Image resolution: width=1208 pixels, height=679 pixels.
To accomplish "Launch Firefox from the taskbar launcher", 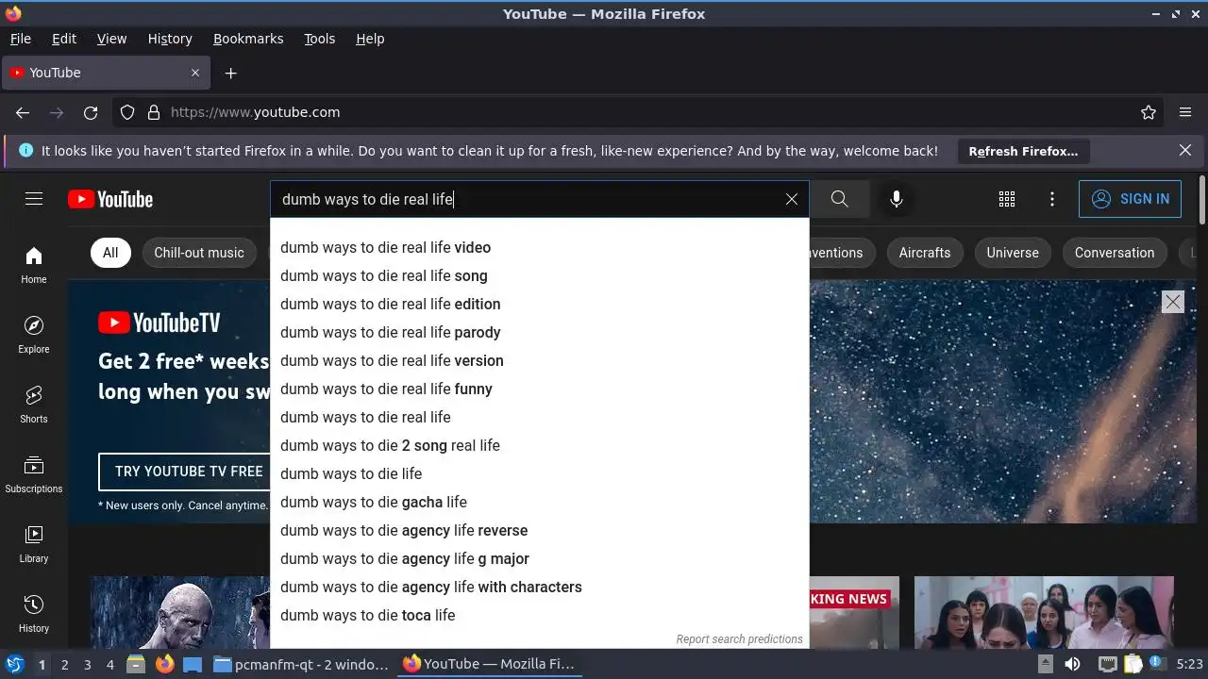I will pos(164,664).
